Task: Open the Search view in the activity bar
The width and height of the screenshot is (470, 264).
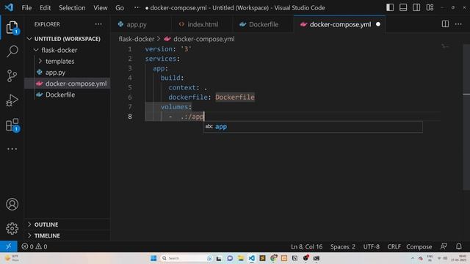Action: tap(12, 51)
